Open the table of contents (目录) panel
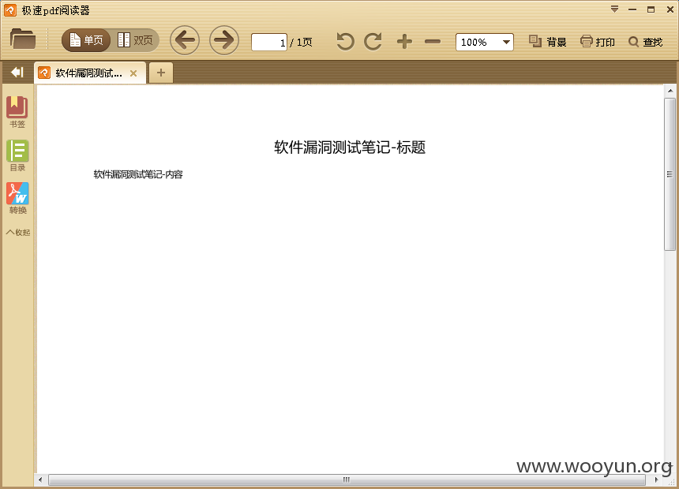Viewport: 679px width, 489px height. pos(17,155)
